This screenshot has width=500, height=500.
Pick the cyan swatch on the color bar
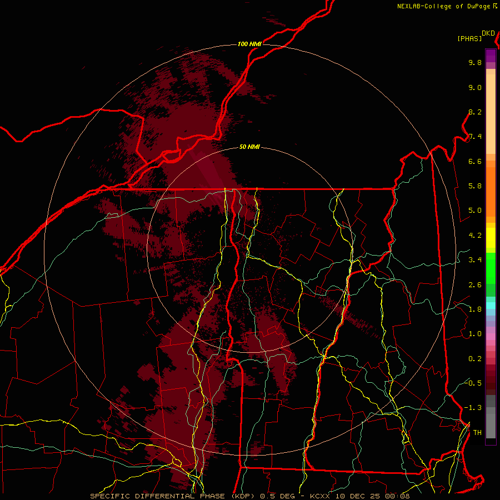click(x=491, y=306)
